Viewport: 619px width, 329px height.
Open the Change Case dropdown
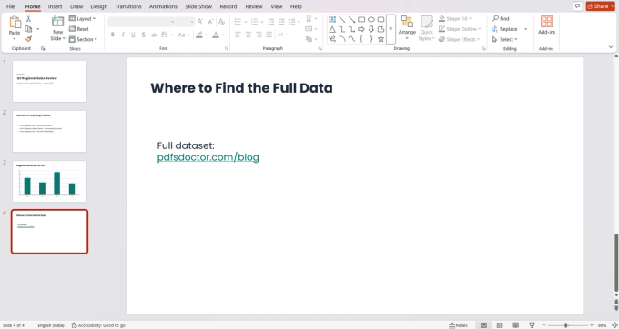click(184, 35)
